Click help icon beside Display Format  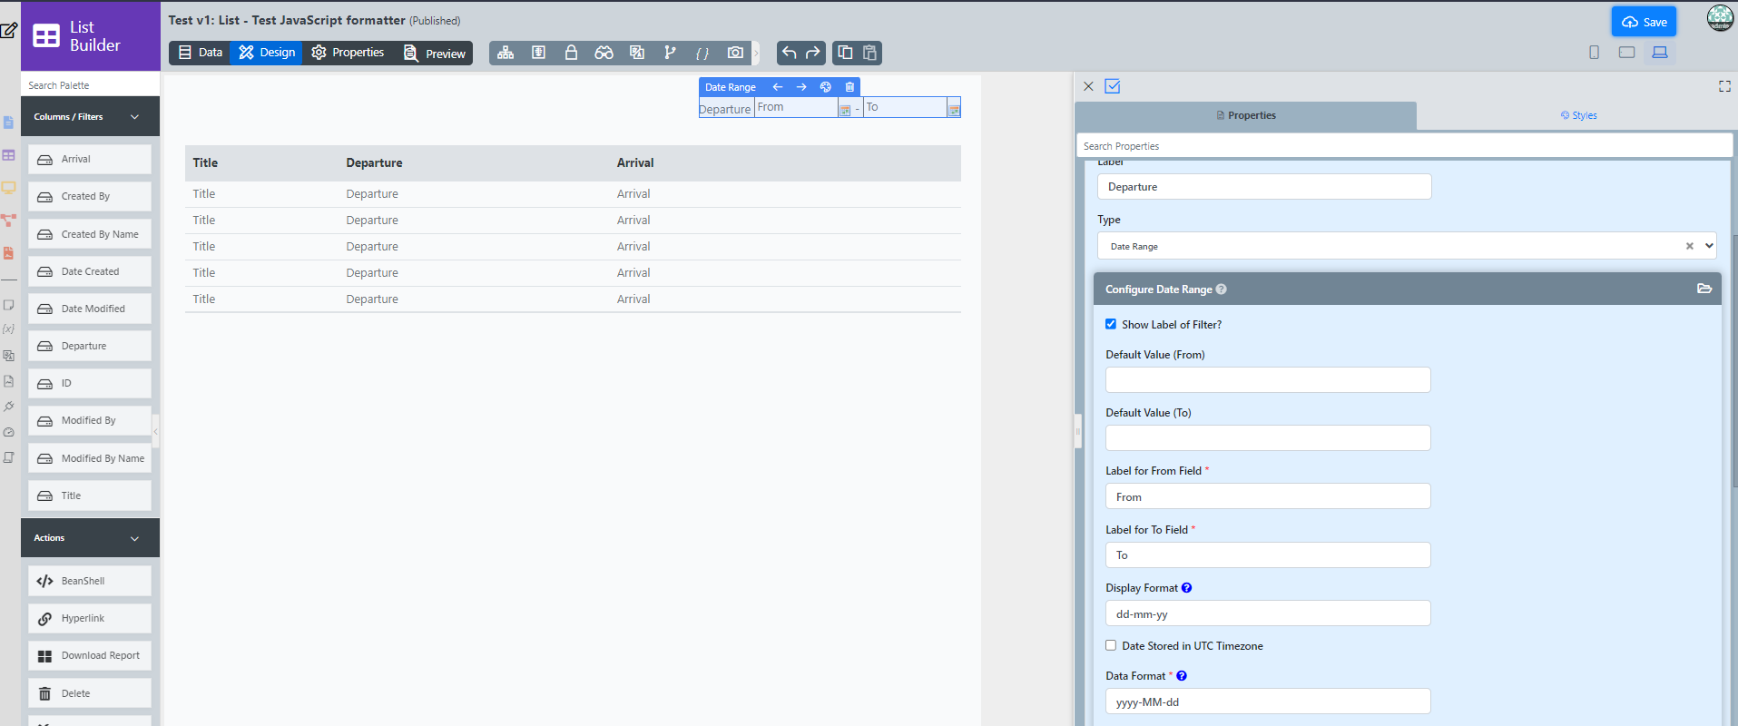[x=1186, y=588]
